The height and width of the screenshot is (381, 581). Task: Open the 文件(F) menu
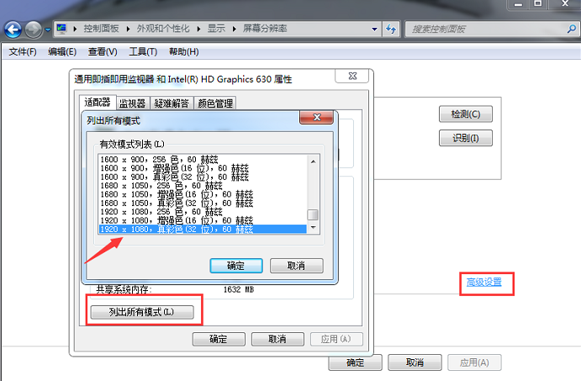[x=23, y=52]
